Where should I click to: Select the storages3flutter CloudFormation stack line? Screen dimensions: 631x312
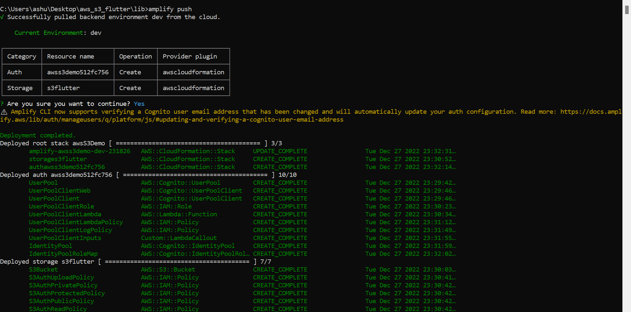click(x=58, y=159)
